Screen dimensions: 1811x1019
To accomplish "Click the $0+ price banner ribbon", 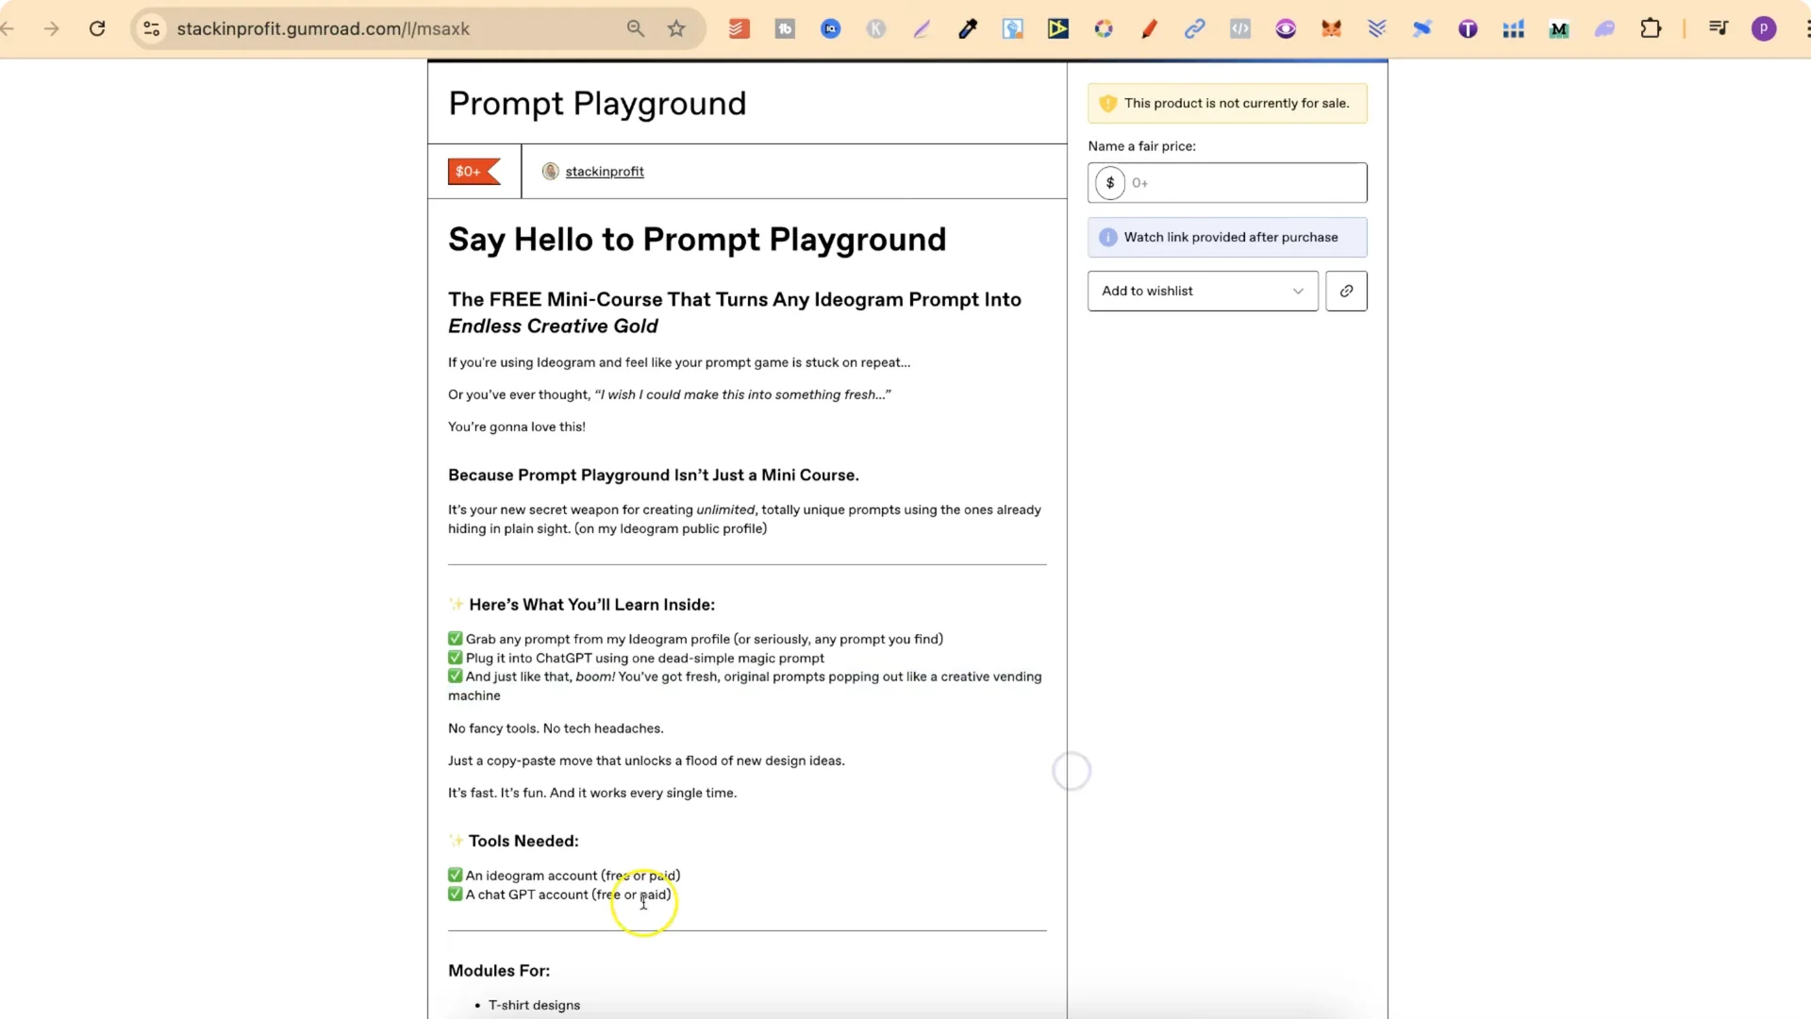I will [x=471, y=171].
